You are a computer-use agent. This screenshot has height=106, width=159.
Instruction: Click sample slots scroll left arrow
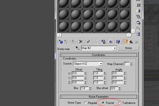point(59,35)
